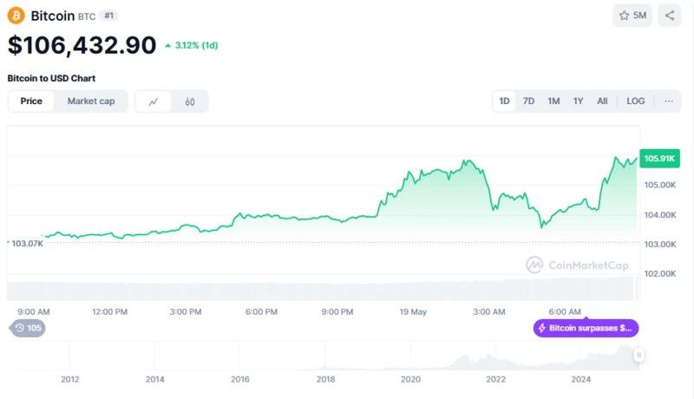Click the #1 rank badge
This screenshot has width=694, height=399.
(108, 16)
